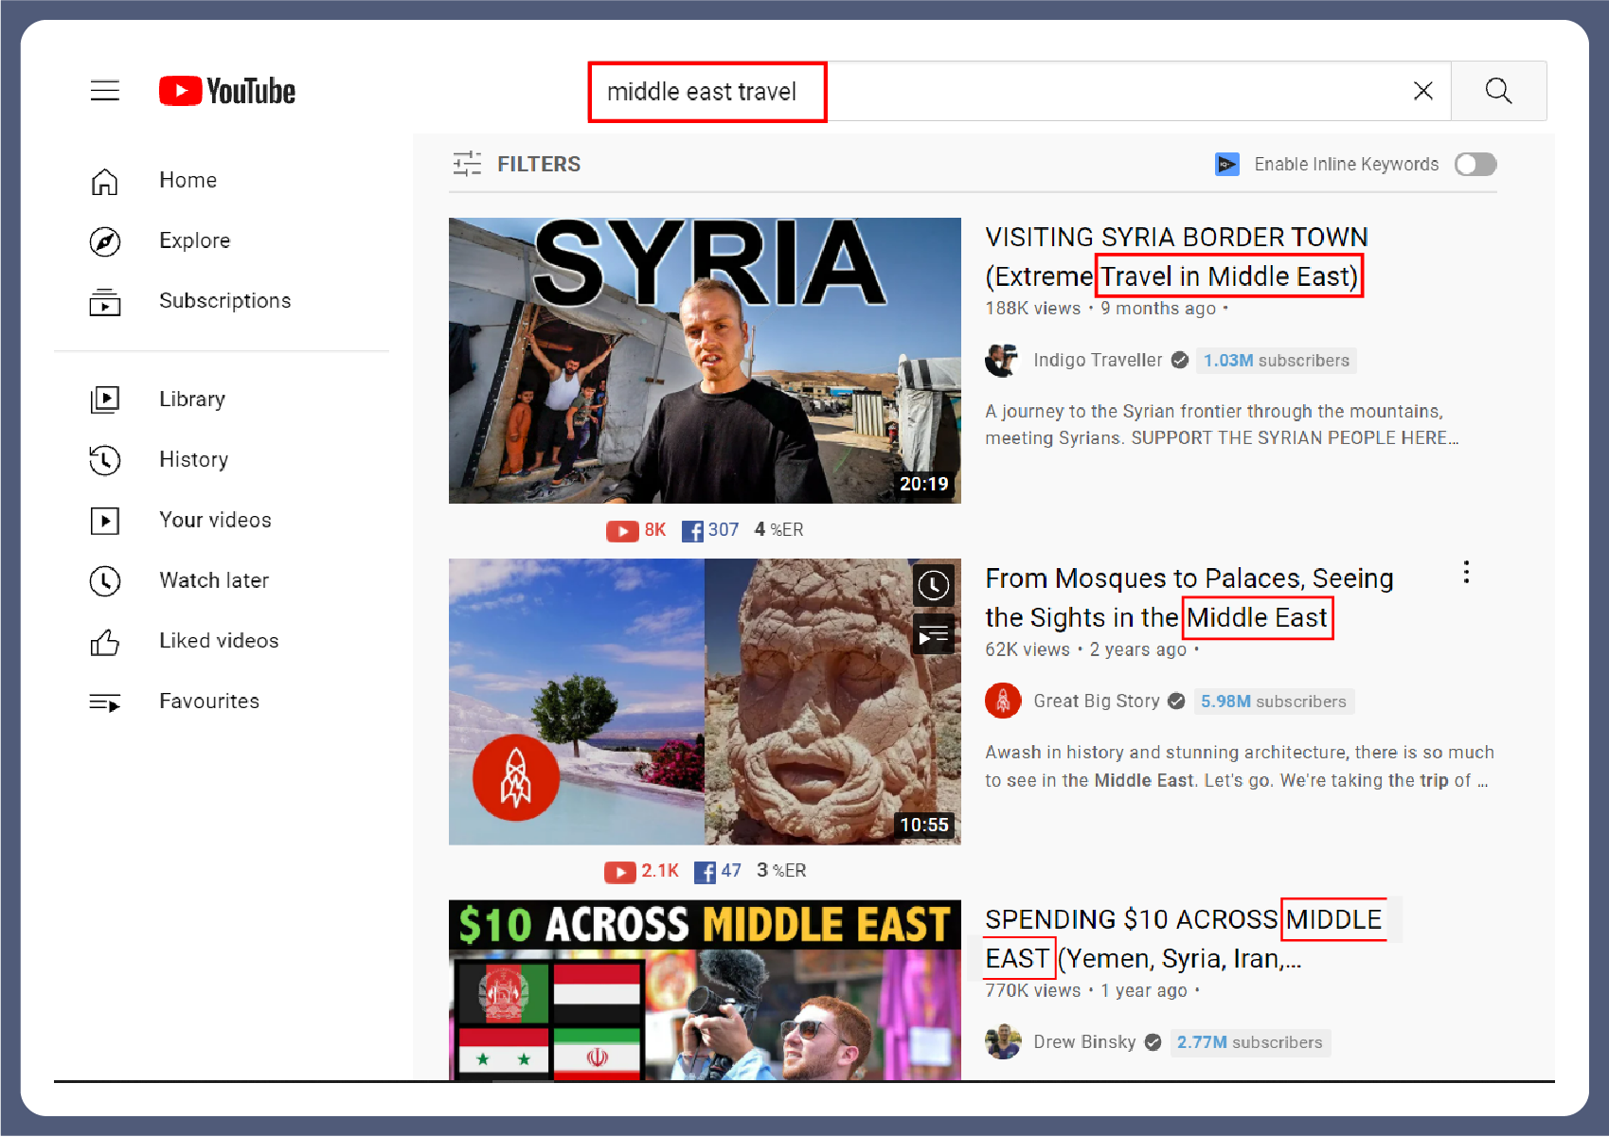Screen dimensions: 1609x1137
Task: Click the Your videos play icon
Action: tap(105, 521)
